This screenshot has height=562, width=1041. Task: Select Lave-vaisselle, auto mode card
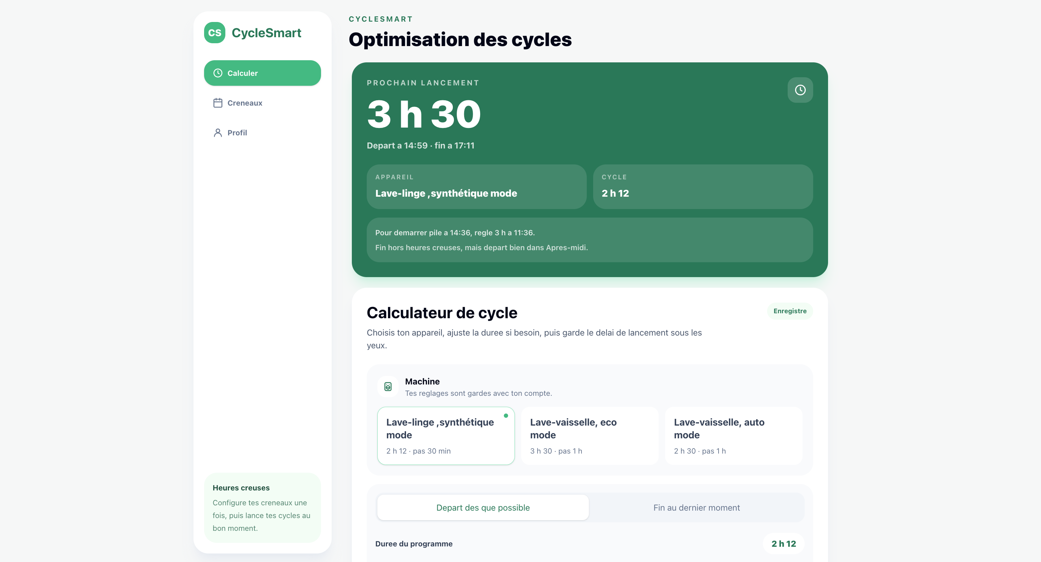(x=733, y=435)
